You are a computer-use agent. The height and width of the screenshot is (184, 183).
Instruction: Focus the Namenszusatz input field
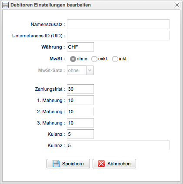[118, 24]
